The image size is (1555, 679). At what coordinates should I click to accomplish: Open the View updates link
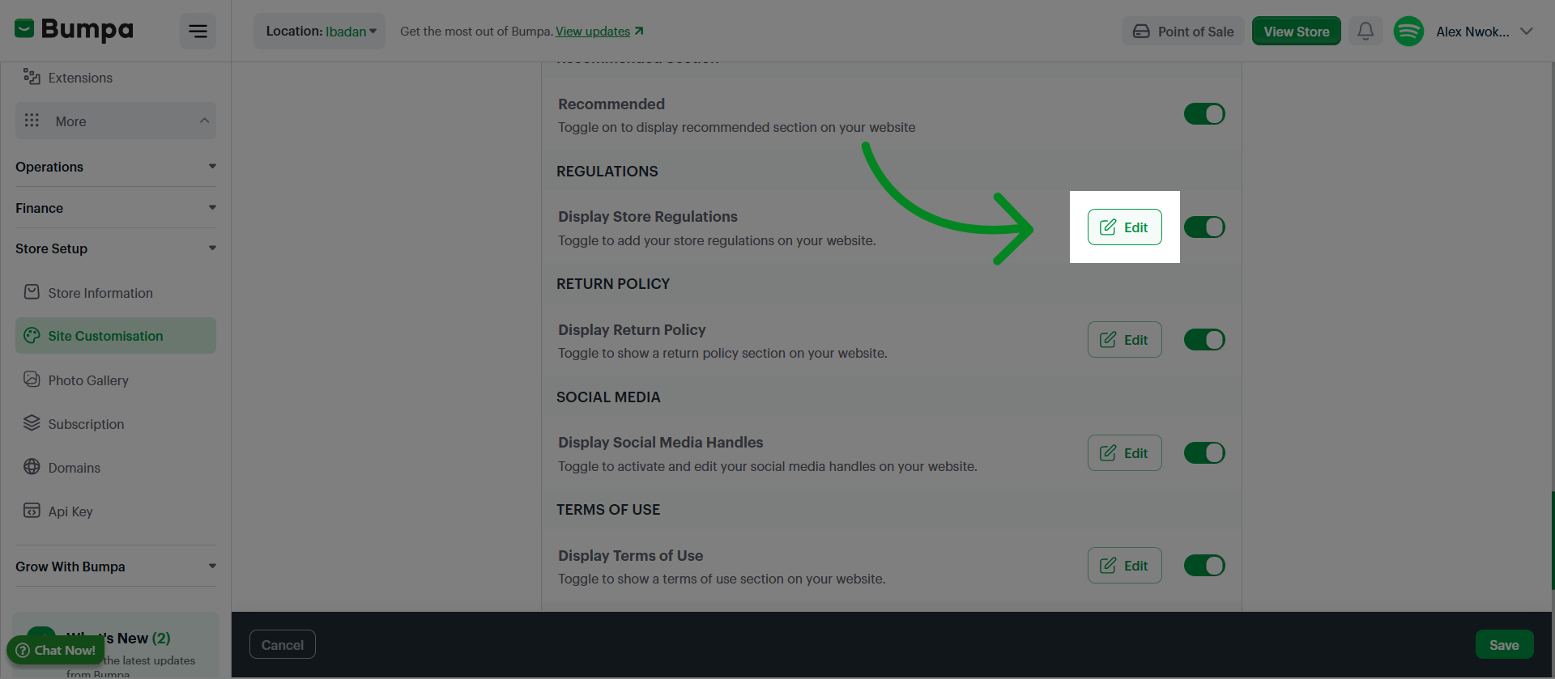(x=593, y=32)
